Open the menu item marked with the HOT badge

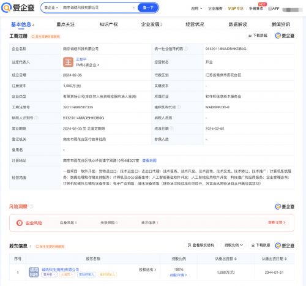(x=256, y=9)
